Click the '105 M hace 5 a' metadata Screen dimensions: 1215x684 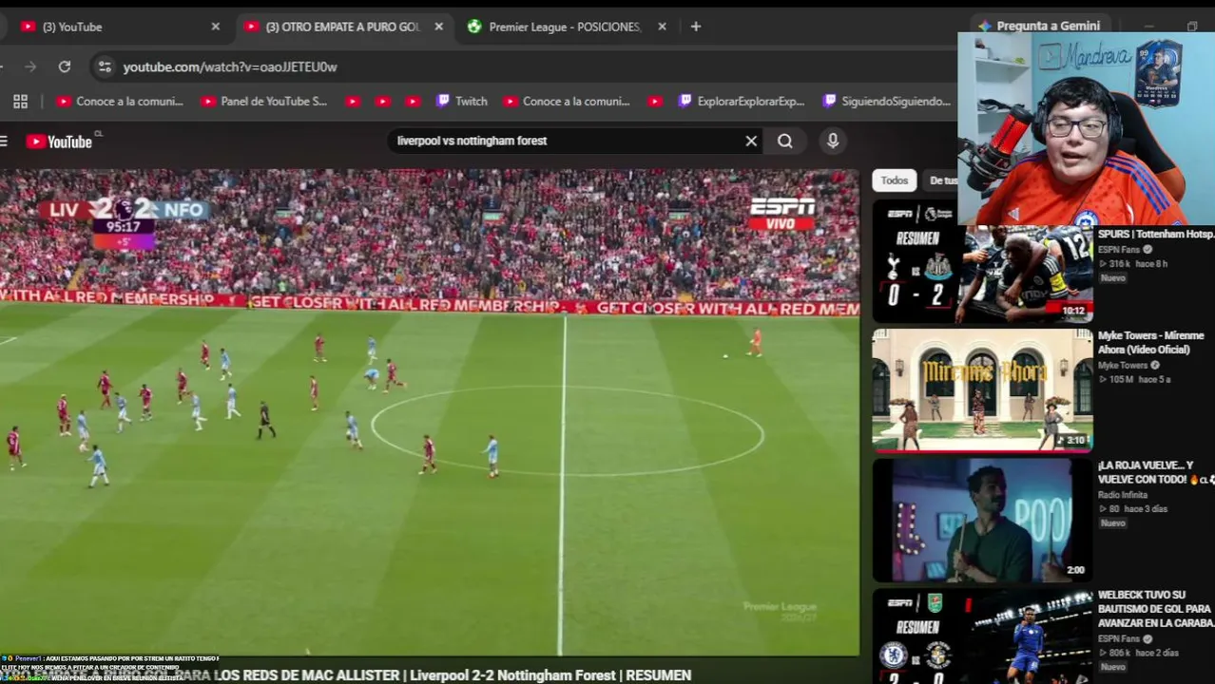tap(1135, 379)
